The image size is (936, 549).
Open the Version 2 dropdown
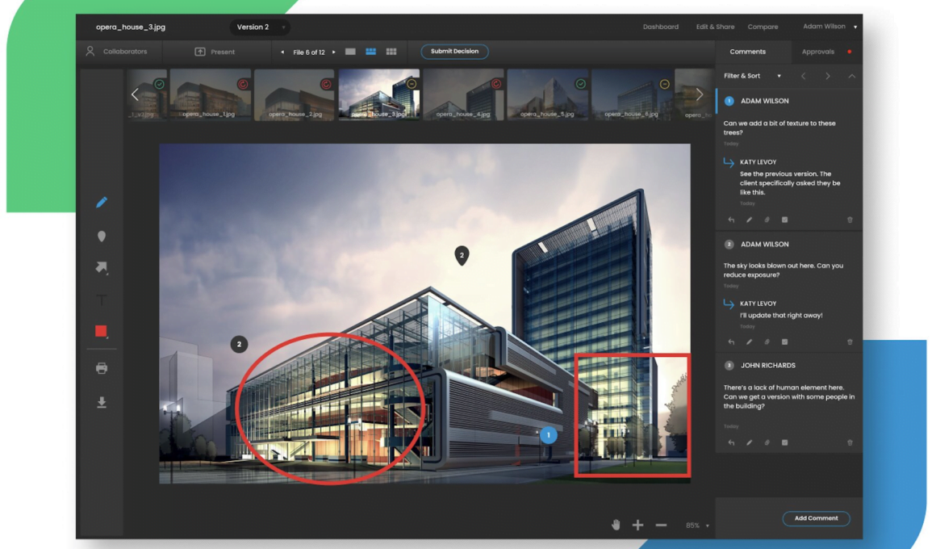[x=260, y=27]
